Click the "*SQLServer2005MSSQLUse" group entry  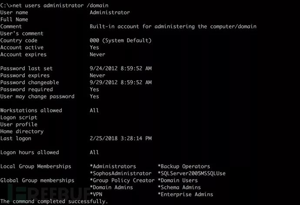[192, 173]
